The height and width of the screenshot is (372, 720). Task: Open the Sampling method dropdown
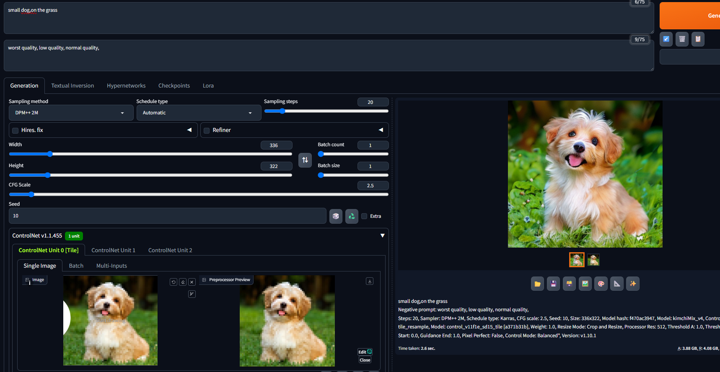click(x=71, y=113)
